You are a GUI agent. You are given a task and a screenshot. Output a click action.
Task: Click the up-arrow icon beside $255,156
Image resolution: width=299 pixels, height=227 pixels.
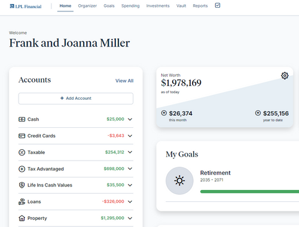click(258, 113)
